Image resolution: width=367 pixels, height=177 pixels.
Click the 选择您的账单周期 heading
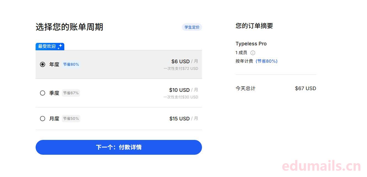(x=69, y=27)
